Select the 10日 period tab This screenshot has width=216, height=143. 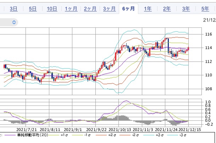coord(52,9)
